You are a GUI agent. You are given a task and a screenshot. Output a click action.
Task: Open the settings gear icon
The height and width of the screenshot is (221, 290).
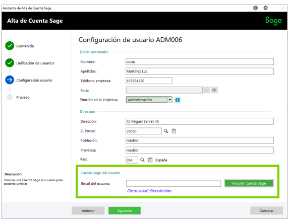[x=265, y=8]
